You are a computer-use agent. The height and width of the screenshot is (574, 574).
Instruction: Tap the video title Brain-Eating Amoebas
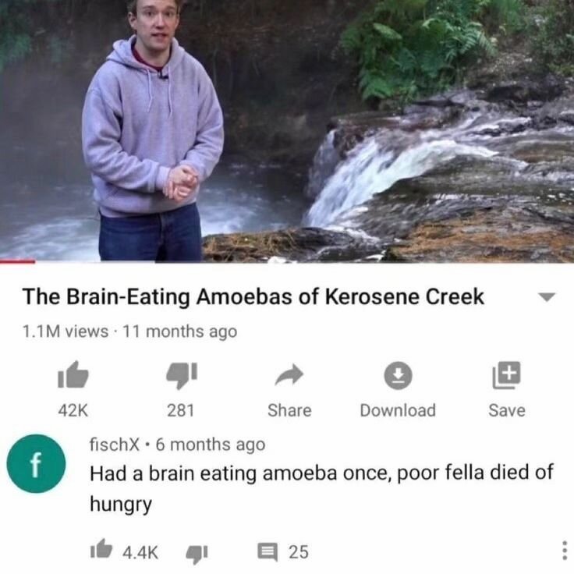253,296
